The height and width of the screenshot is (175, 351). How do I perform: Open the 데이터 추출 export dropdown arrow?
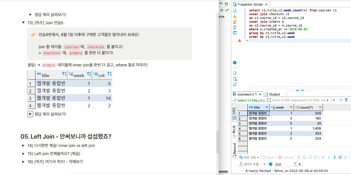264,164
